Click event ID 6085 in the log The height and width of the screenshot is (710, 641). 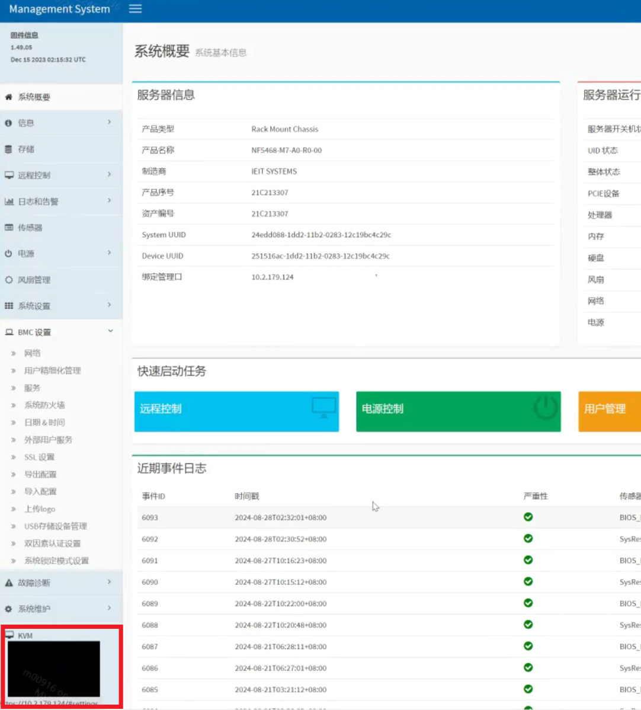150,690
